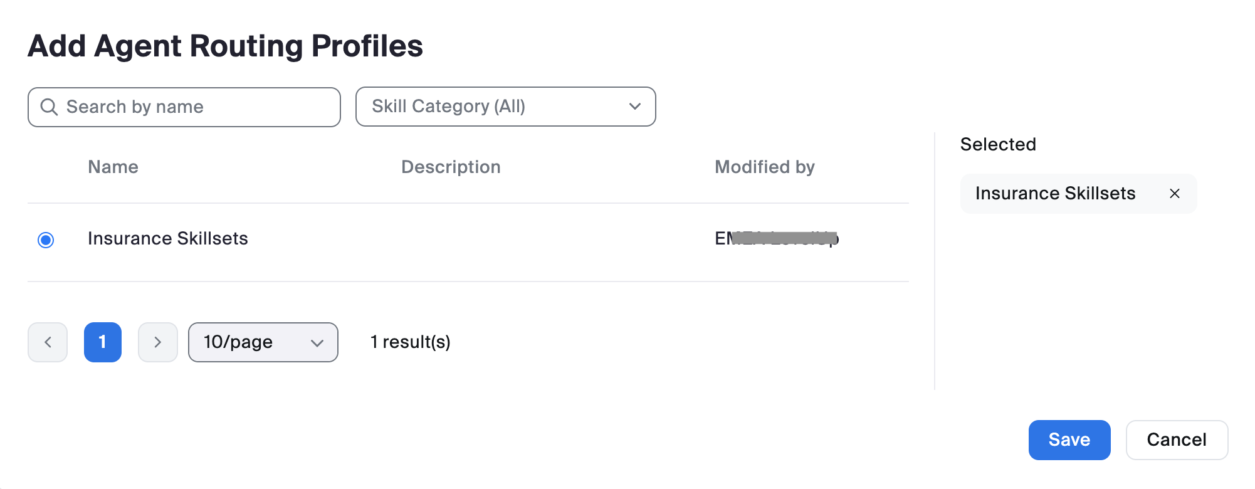Click page number 1 in pagination
This screenshot has width=1255, height=489.
coord(103,342)
